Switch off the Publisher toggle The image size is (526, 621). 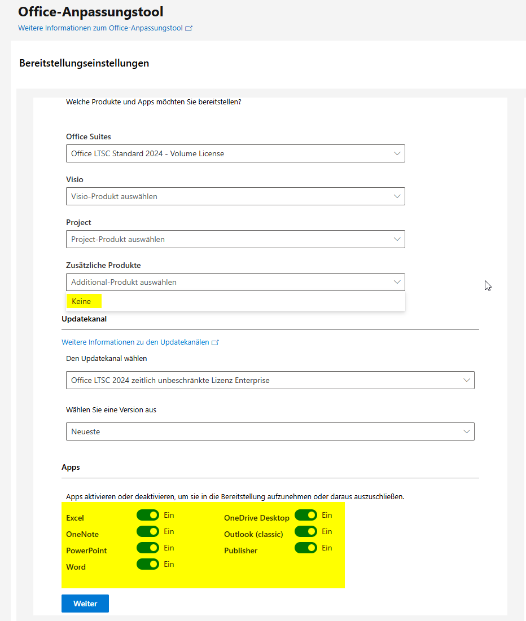click(306, 548)
